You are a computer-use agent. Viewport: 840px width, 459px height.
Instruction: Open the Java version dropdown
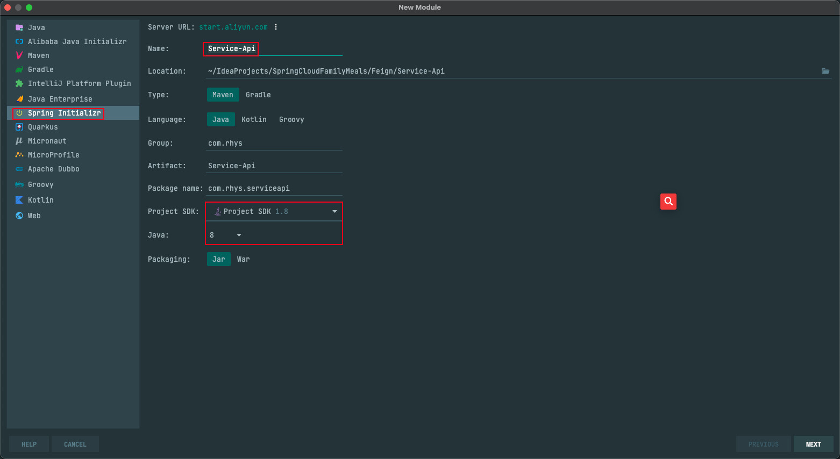pyautogui.click(x=226, y=235)
